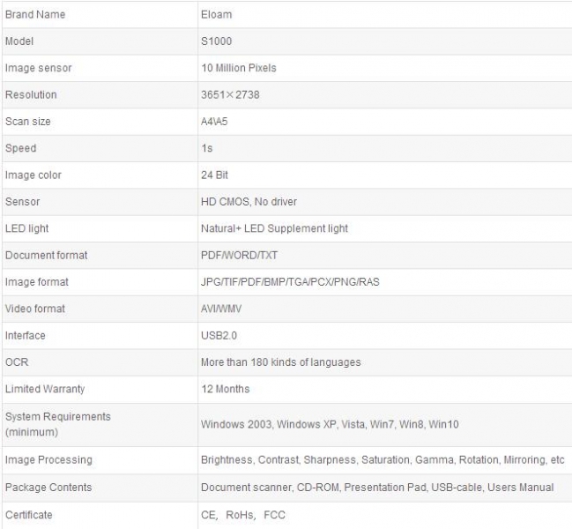Click the USB2.0 interface value

(x=219, y=335)
